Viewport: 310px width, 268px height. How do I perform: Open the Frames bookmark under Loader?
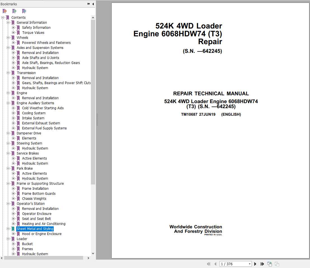27,249
